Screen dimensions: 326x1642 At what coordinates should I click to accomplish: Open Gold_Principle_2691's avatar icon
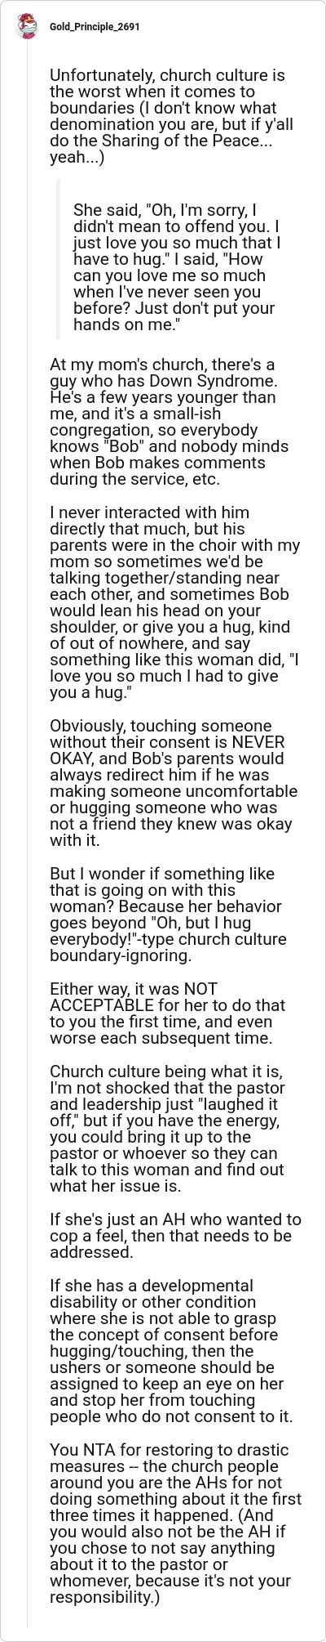click(x=28, y=27)
